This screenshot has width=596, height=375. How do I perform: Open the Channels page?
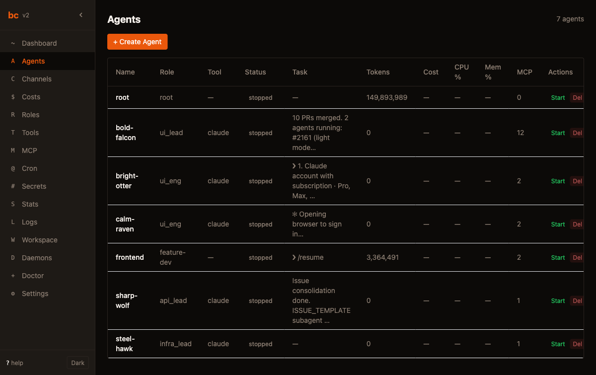click(47, 79)
